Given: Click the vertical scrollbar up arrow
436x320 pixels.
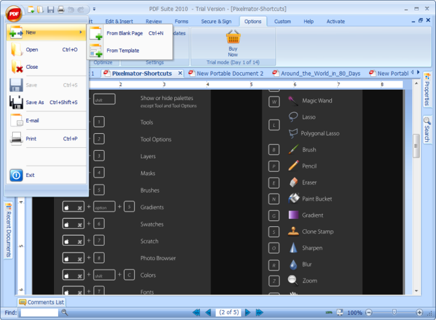Looking at the screenshot, I should click(416, 83).
